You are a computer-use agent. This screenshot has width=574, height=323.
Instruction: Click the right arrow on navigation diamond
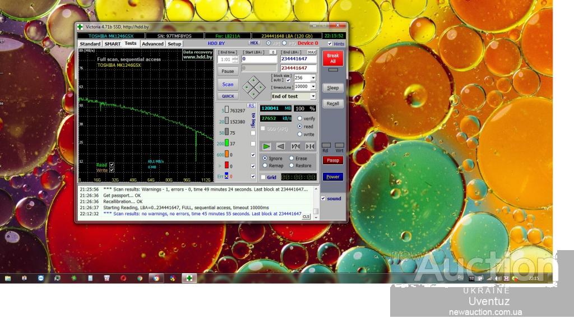pyautogui.click(x=261, y=87)
